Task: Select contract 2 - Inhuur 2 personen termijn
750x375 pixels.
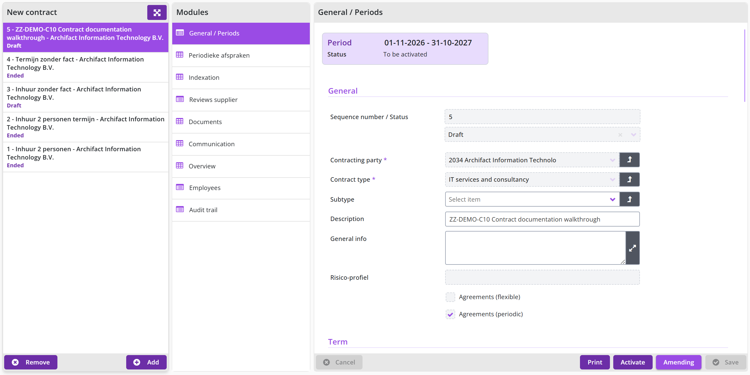Action: coord(86,127)
